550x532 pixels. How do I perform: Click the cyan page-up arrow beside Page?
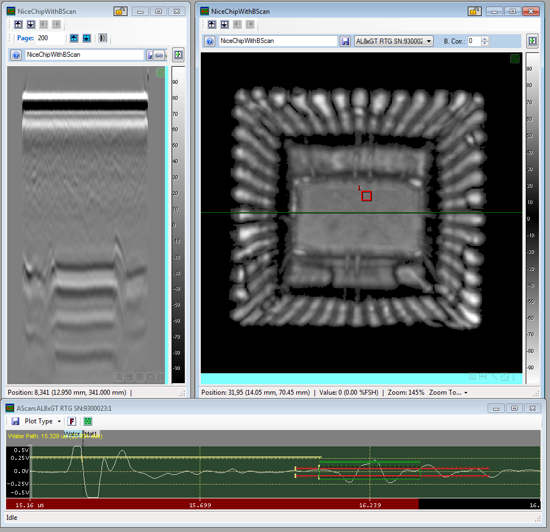74,38
